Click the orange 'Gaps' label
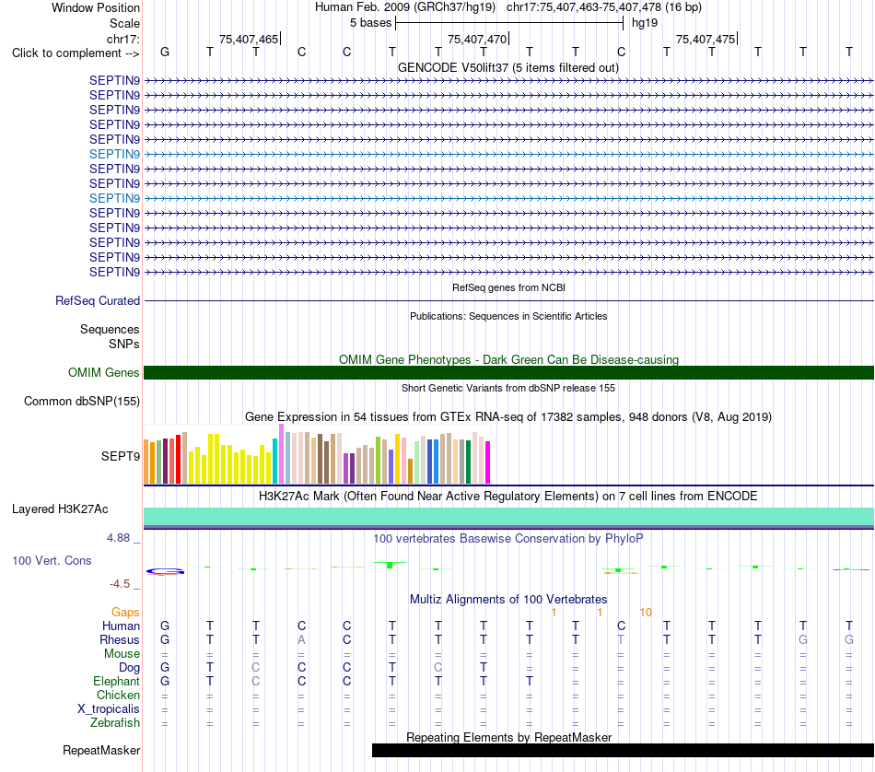Image resolution: width=875 pixels, height=772 pixels. [x=125, y=613]
